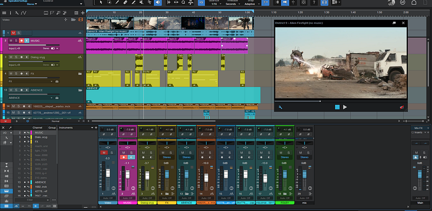Click the chat bubble icon in the video player window
Image resolution: width=432 pixels, height=211 pixels.
394,23
